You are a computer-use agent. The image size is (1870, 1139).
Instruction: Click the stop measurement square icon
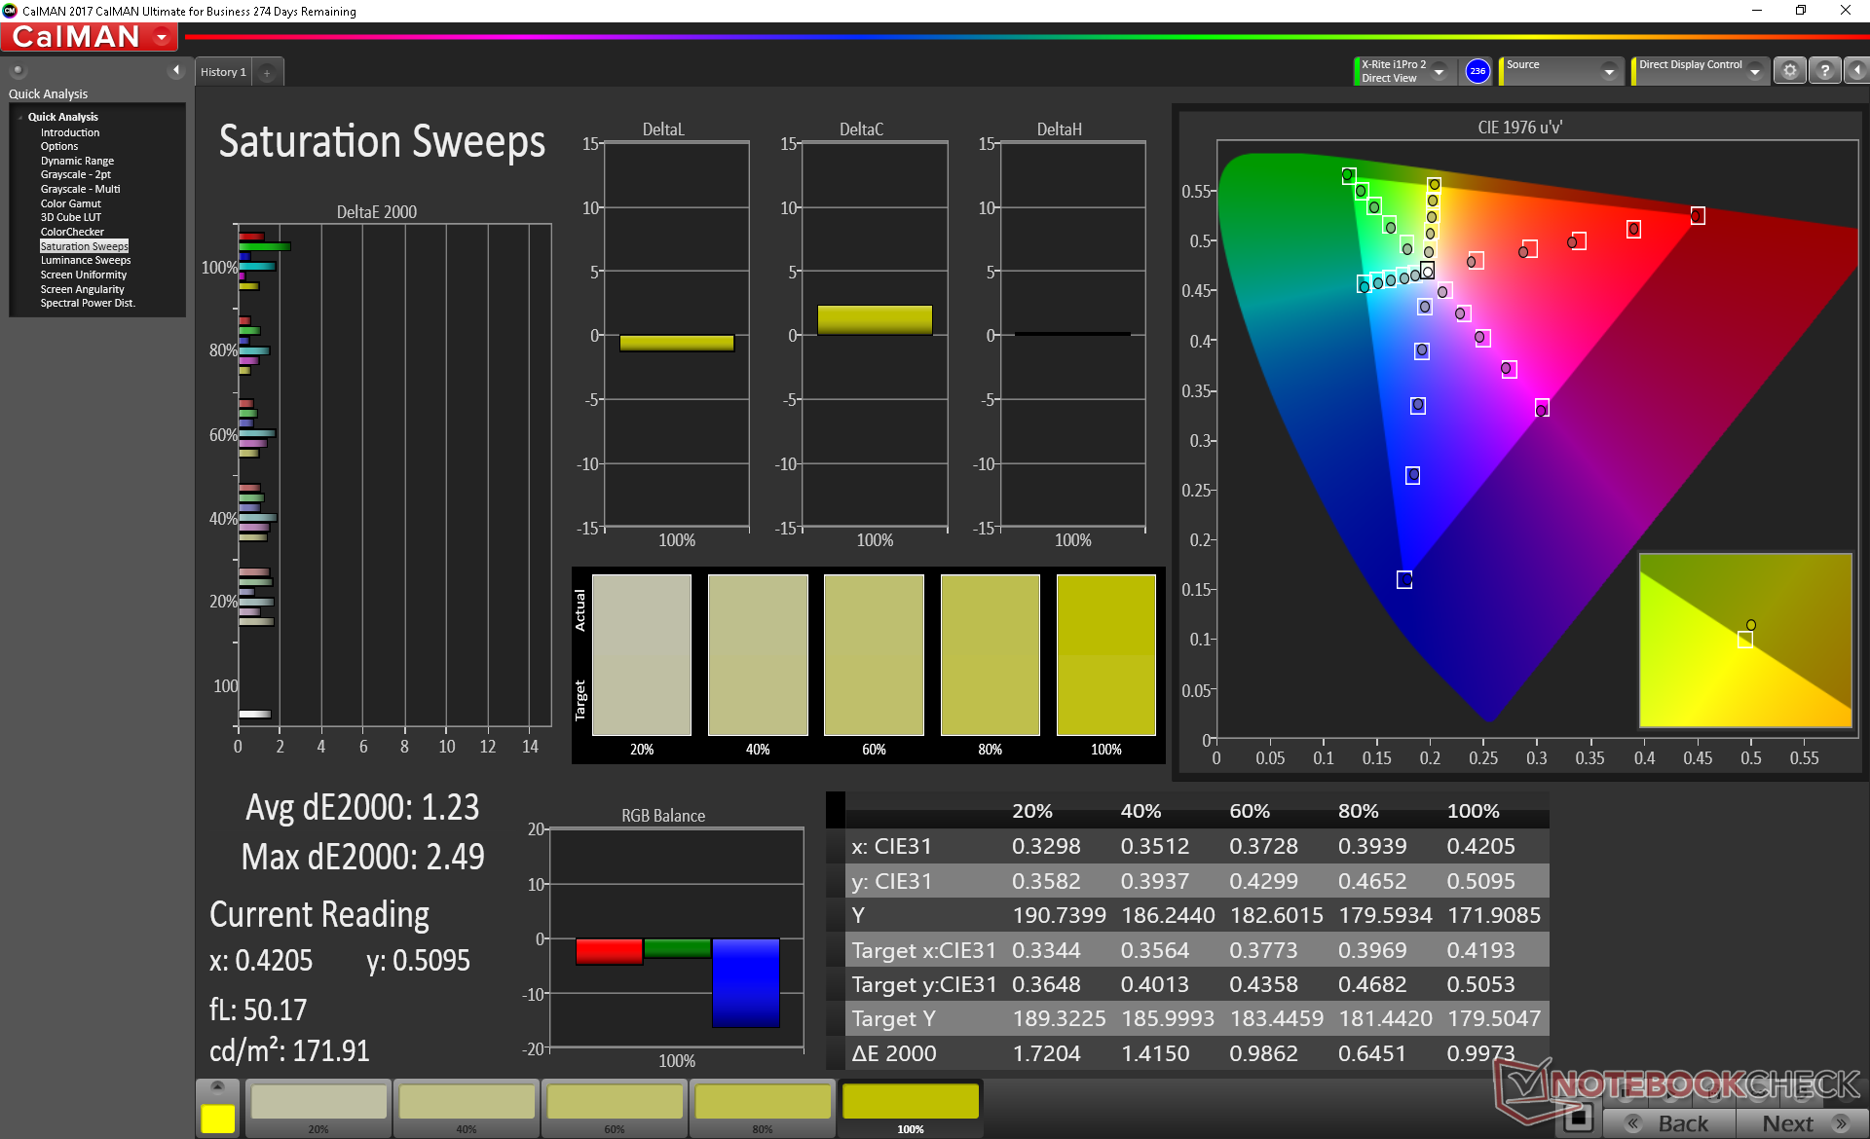click(x=1578, y=1119)
